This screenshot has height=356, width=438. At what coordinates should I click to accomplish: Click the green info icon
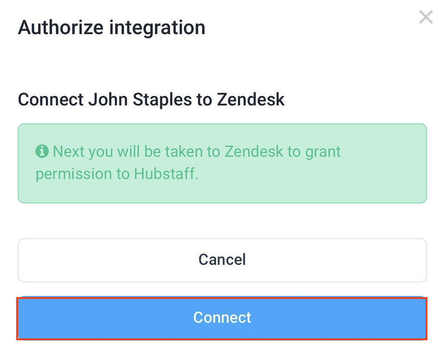pos(42,151)
